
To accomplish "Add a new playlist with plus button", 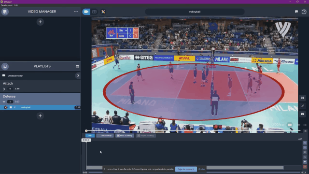I will [40, 116].
